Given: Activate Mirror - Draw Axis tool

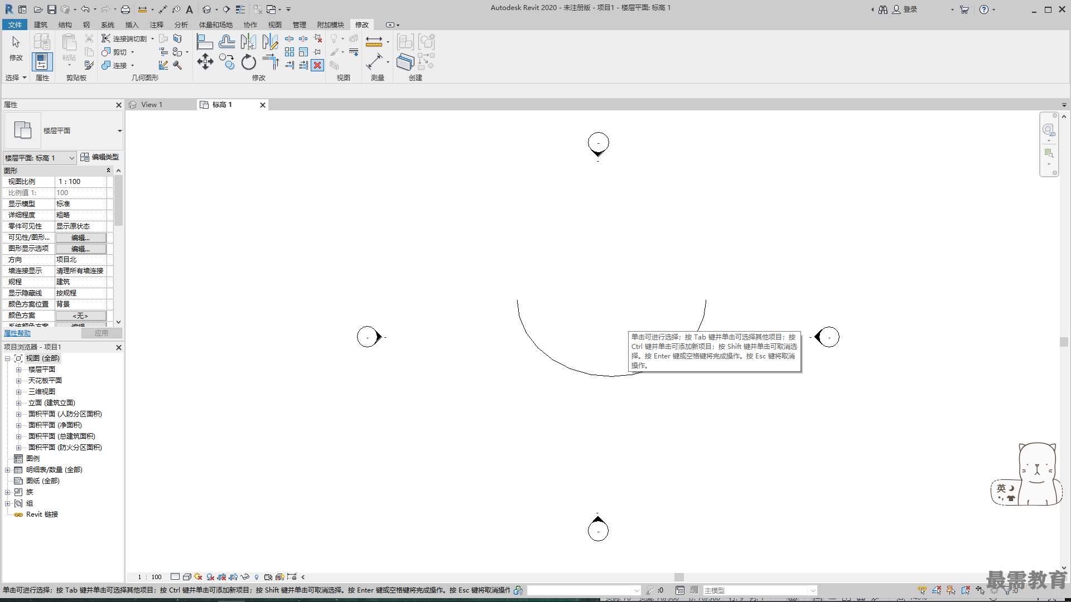Looking at the screenshot, I should (270, 42).
